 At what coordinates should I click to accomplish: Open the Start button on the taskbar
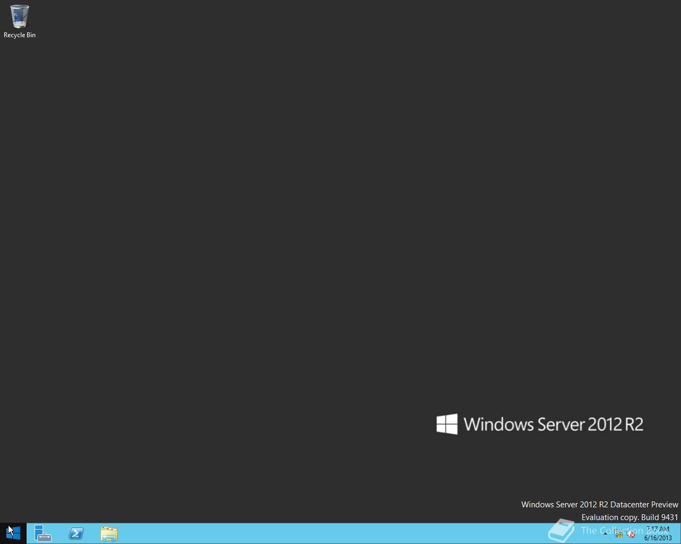[x=13, y=533]
